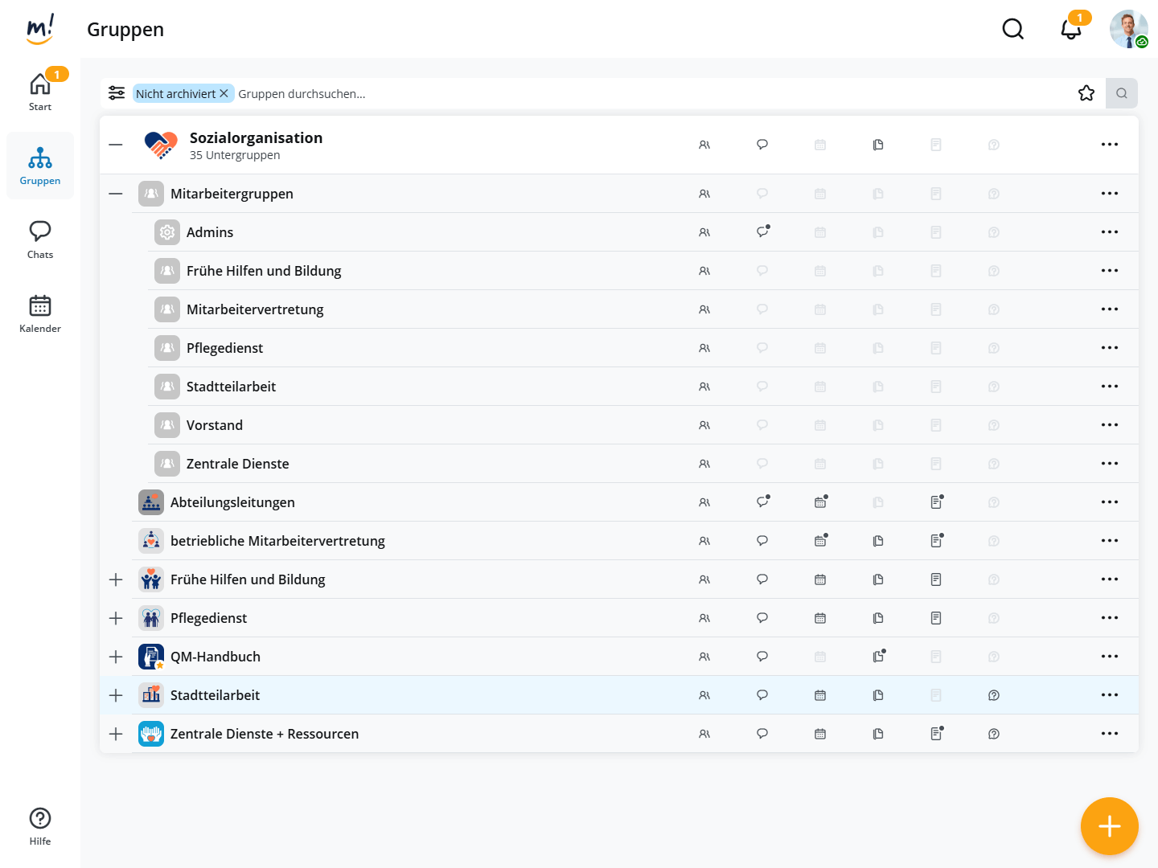Open the notifications bell icon

pos(1070,30)
